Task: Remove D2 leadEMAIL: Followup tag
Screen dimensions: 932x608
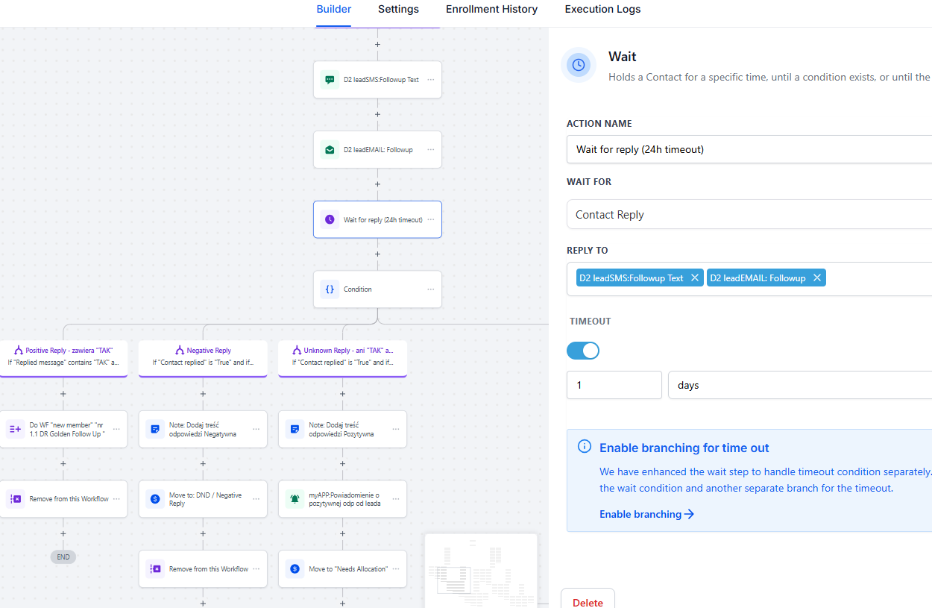Action: [817, 278]
